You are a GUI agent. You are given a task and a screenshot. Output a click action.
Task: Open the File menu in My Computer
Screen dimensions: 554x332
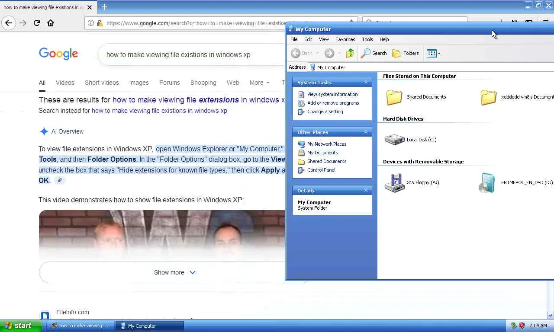click(294, 39)
